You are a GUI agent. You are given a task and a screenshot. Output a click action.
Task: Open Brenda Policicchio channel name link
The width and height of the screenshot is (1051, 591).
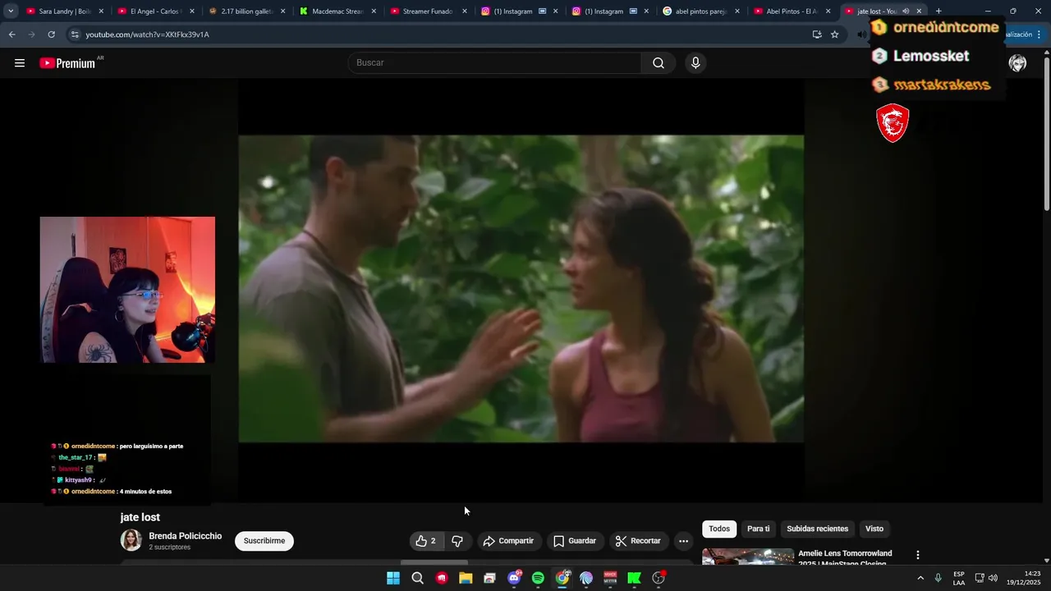click(x=186, y=536)
